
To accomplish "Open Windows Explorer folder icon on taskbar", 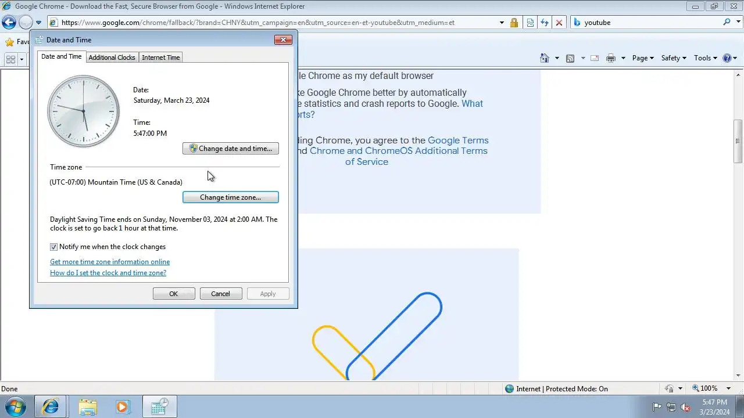I will (x=87, y=407).
